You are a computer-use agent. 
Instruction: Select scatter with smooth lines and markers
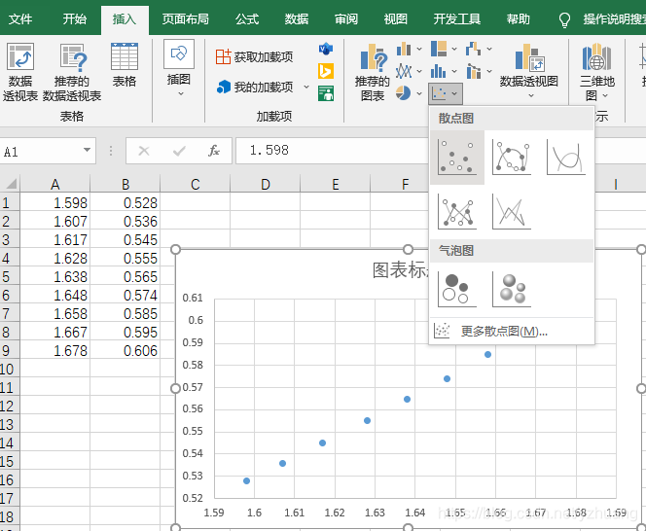pyautogui.click(x=512, y=158)
